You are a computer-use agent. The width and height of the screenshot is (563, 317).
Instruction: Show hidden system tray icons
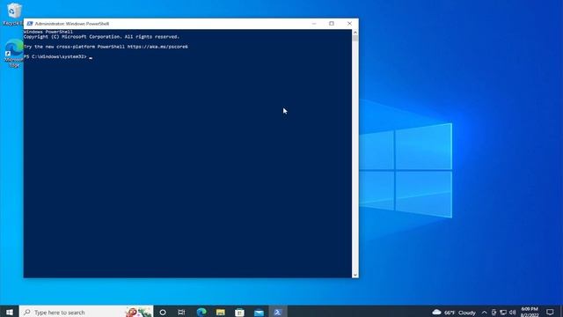point(485,312)
